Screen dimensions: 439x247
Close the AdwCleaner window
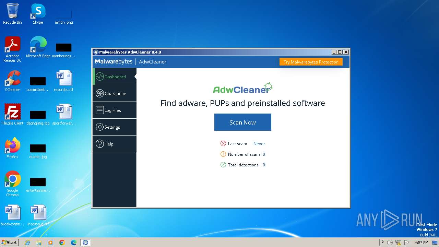point(346,52)
